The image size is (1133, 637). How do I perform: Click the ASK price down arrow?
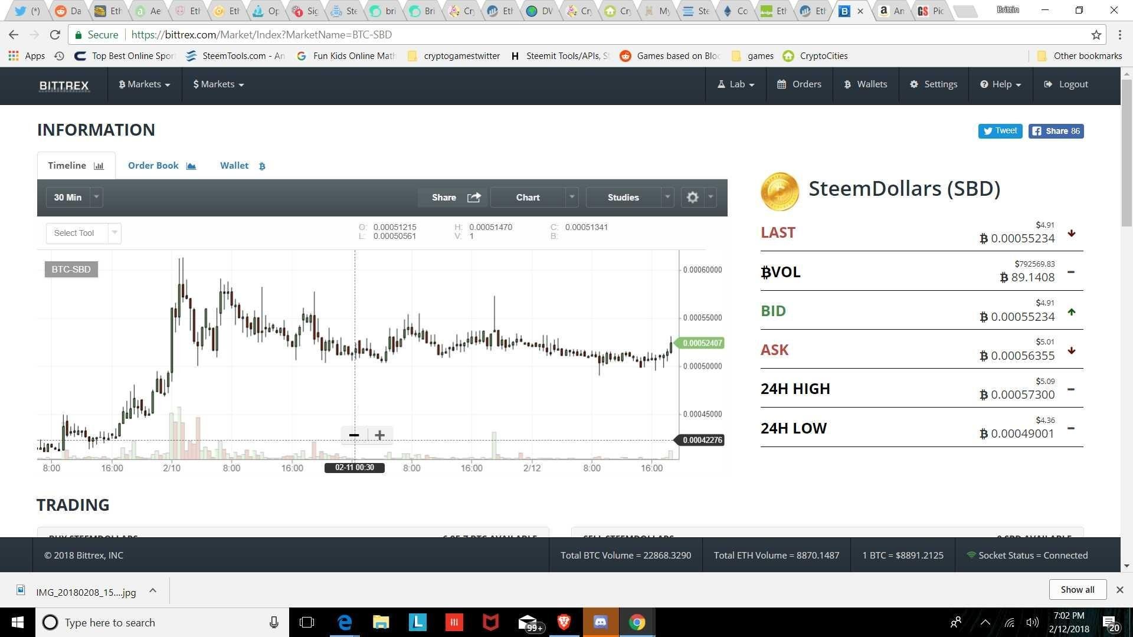(x=1072, y=351)
